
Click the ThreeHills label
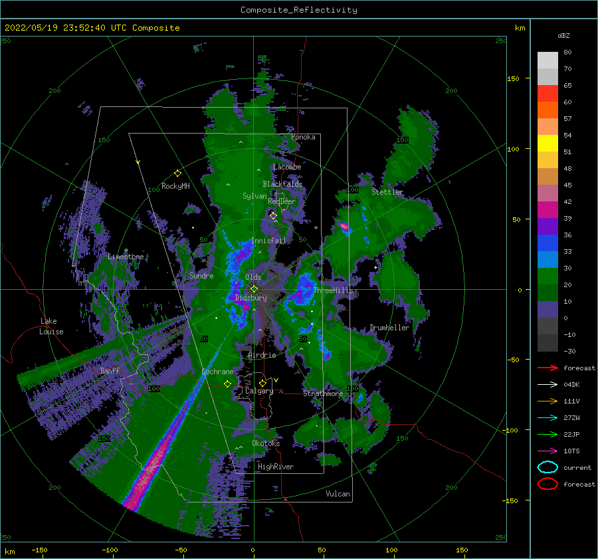tap(334, 290)
